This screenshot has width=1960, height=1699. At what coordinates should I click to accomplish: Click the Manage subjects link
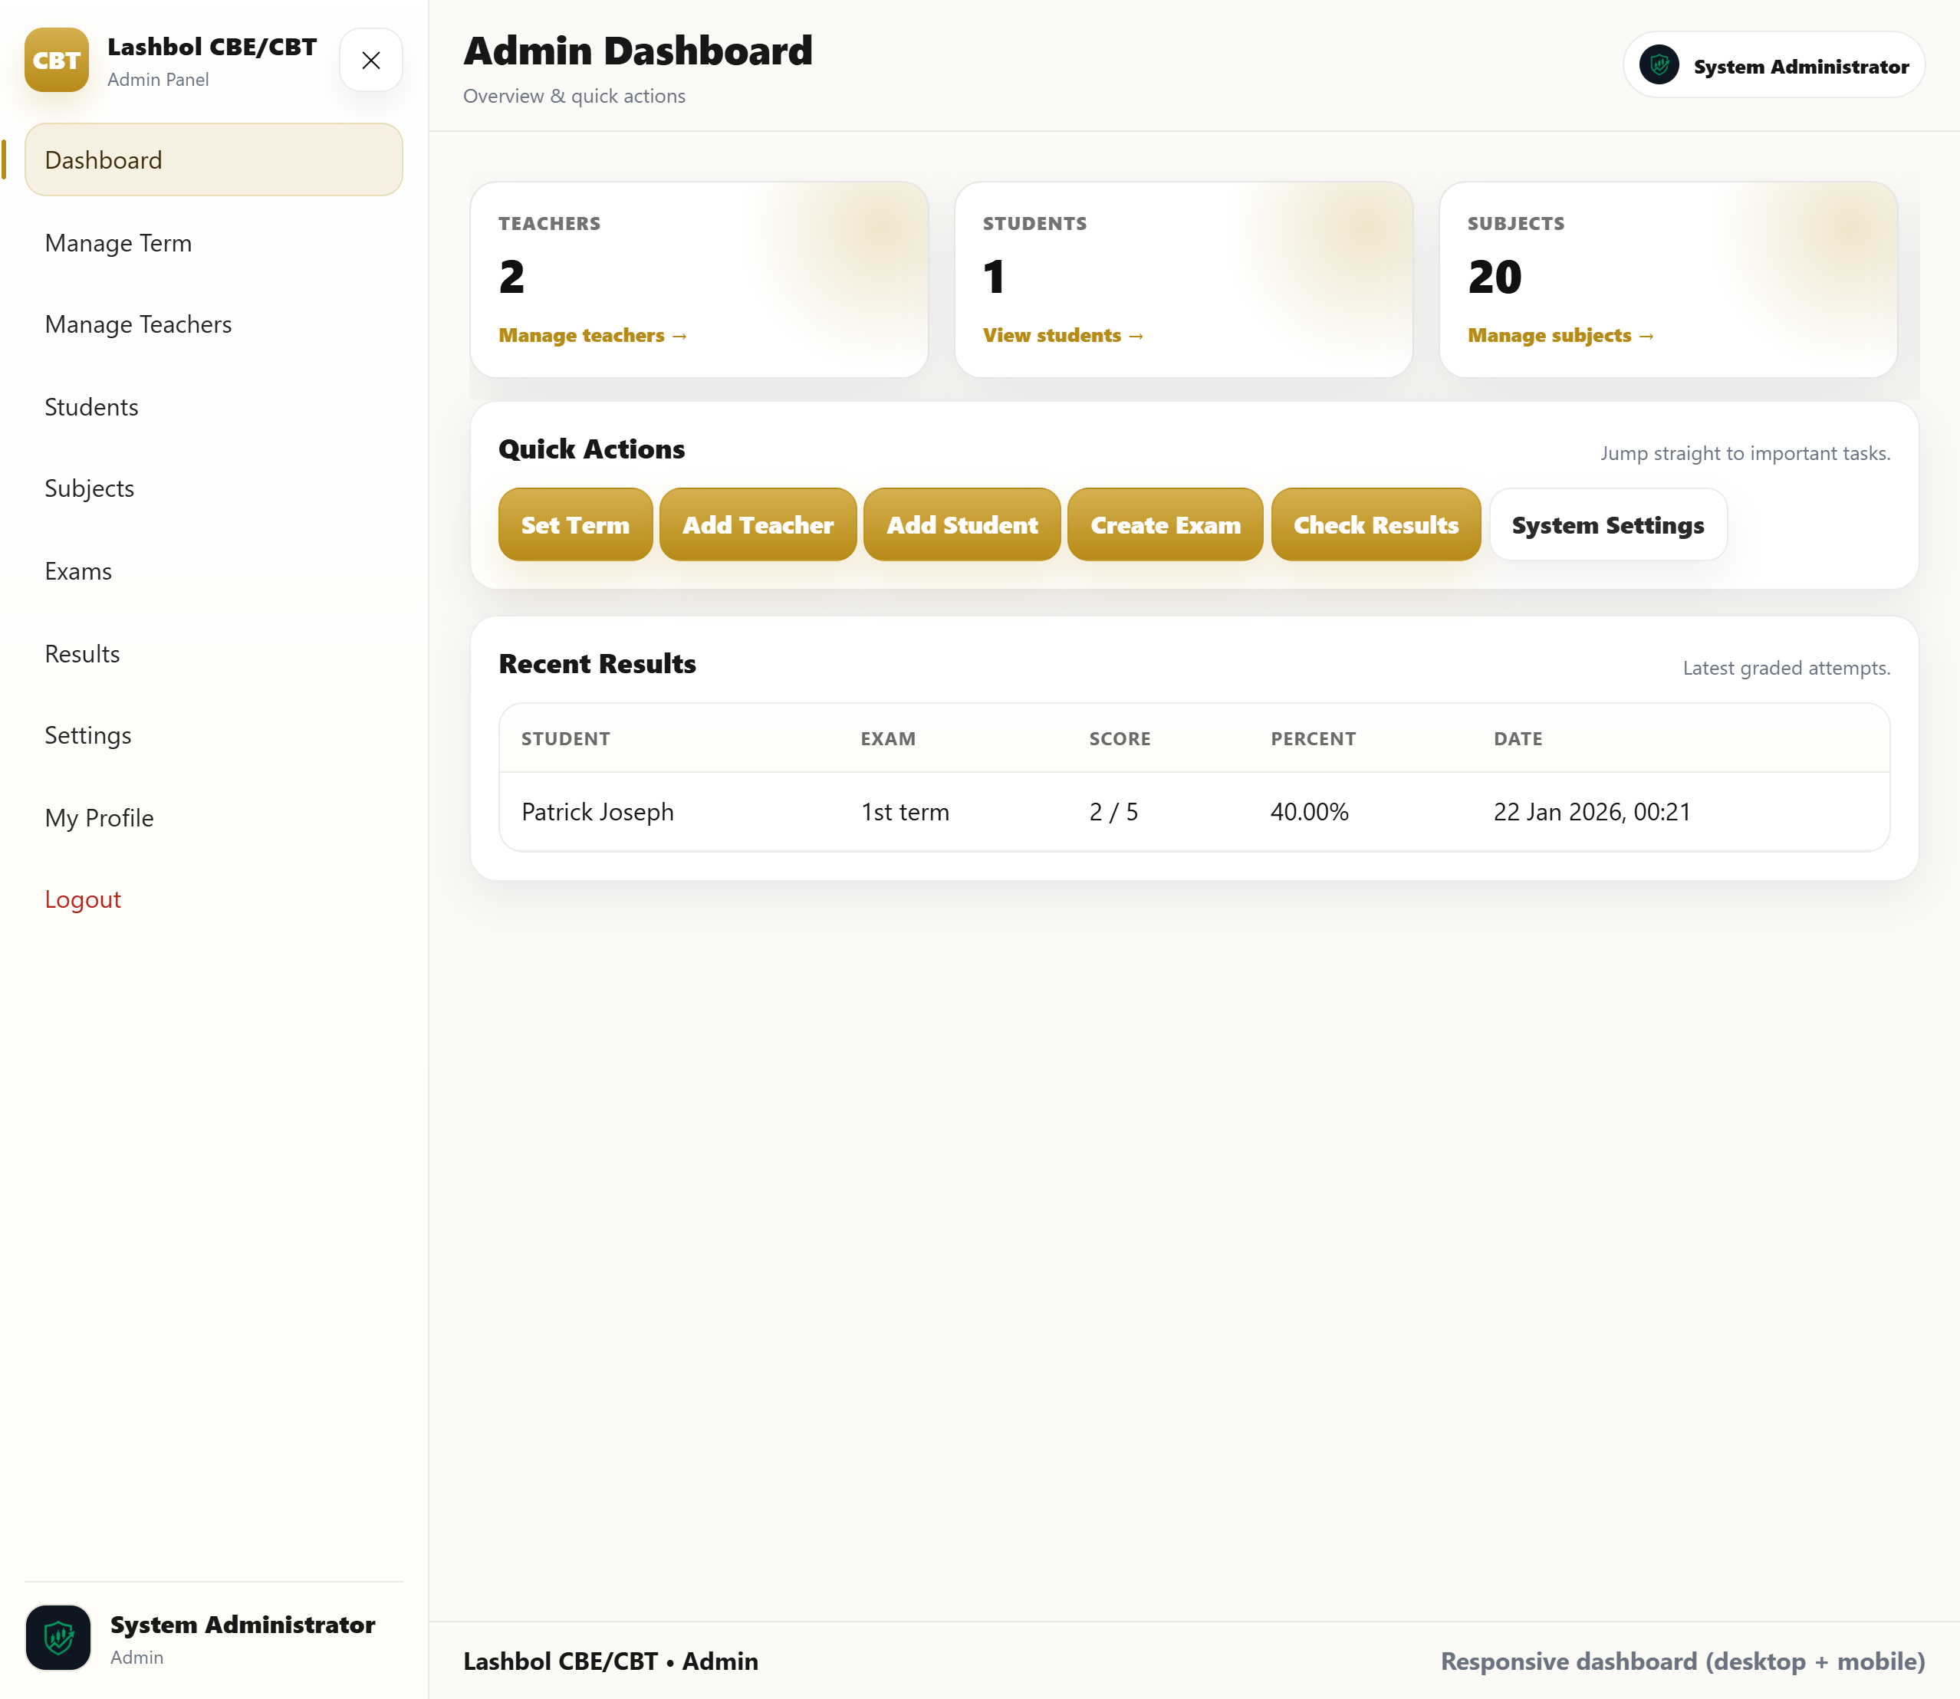[1560, 336]
